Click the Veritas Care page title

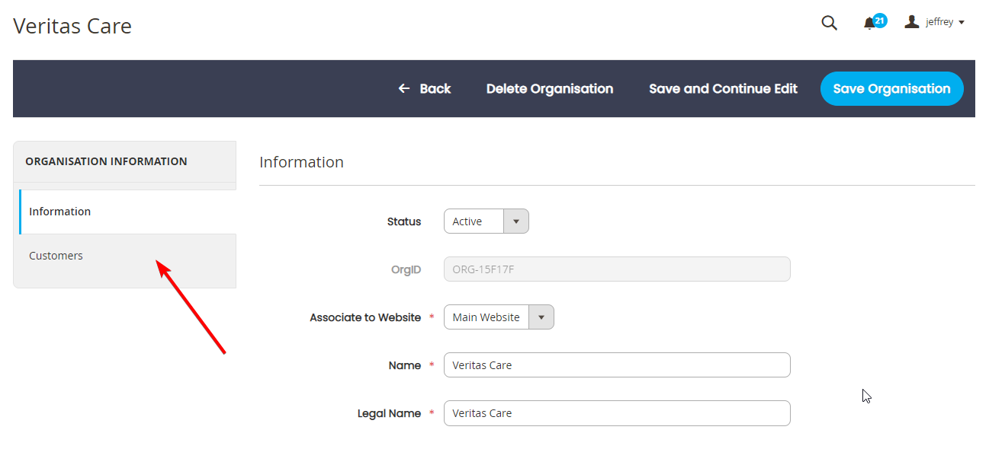[x=72, y=26]
